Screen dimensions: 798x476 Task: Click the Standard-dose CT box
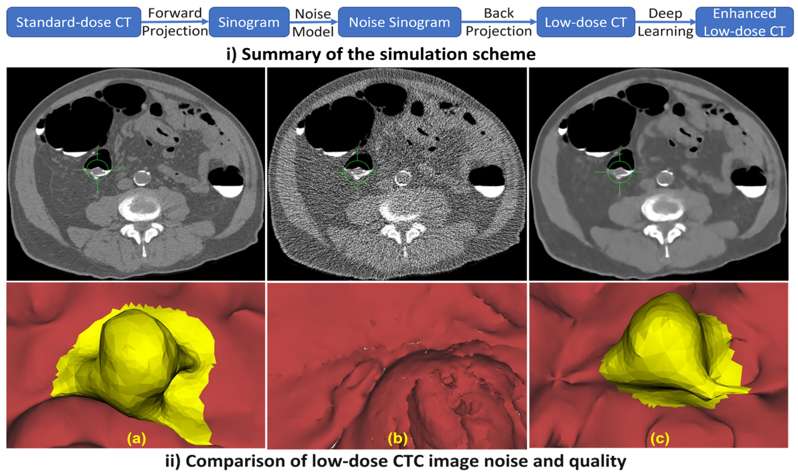click(74, 22)
